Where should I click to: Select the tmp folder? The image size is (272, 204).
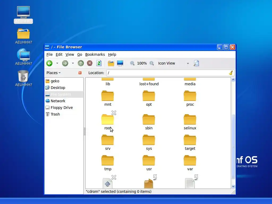108,163
